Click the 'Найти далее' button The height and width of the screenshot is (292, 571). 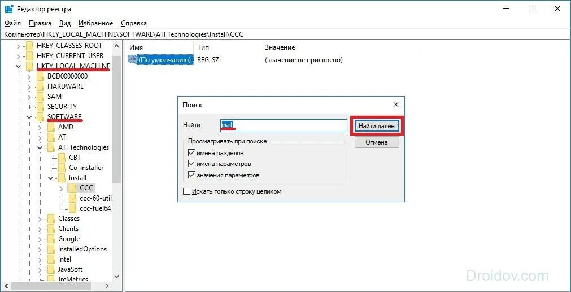pos(377,126)
